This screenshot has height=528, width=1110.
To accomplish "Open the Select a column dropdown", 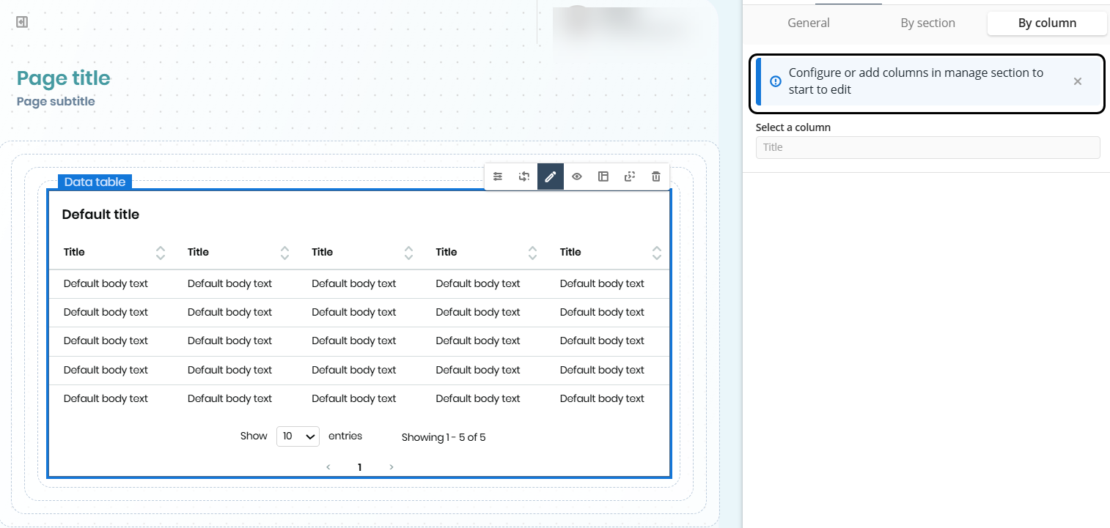I will pos(927,147).
